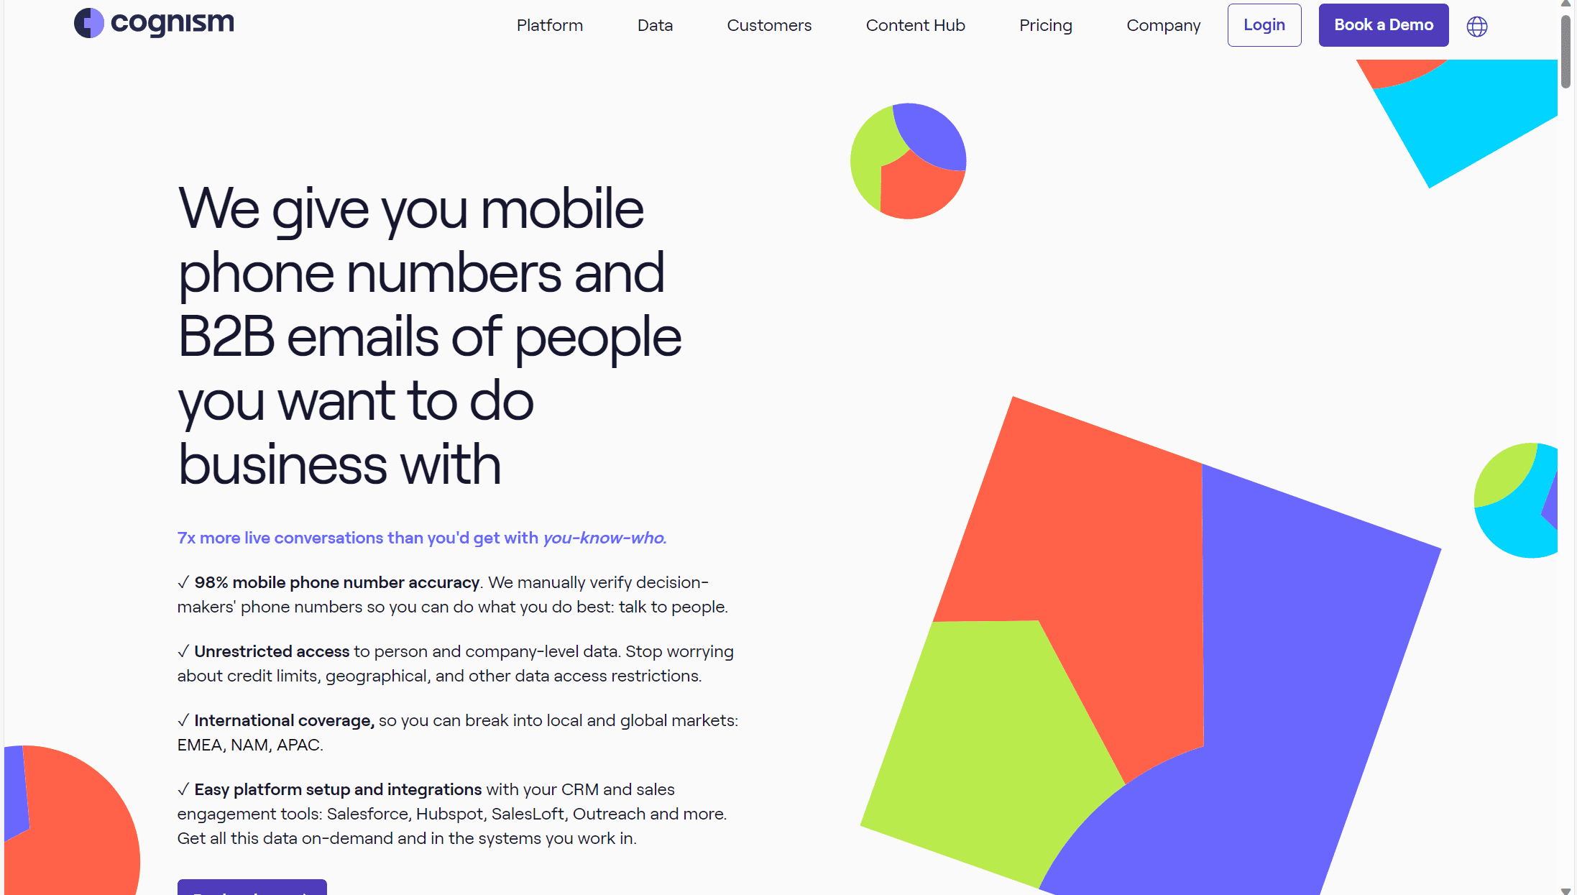
Task: Expand the Customers dropdown menu
Action: [x=769, y=25]
